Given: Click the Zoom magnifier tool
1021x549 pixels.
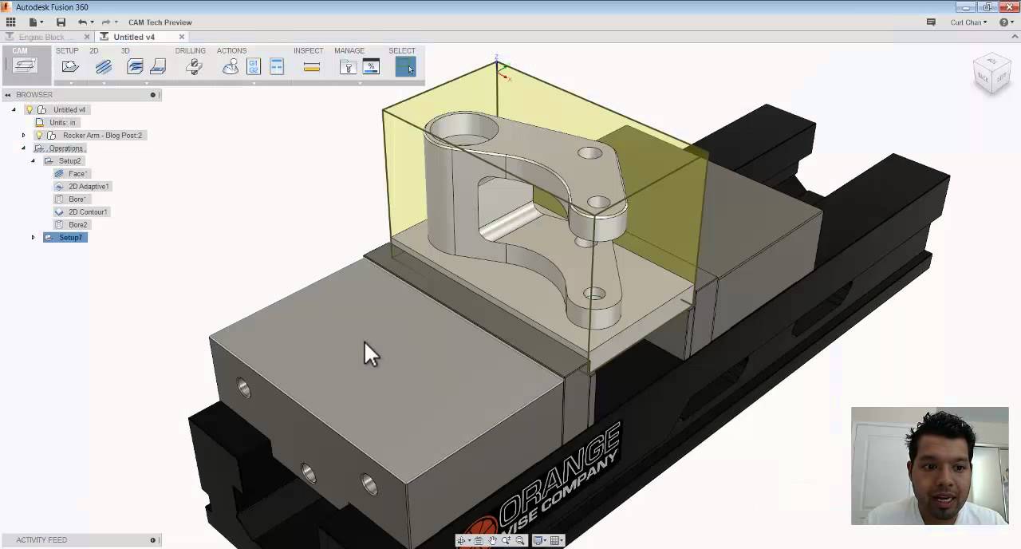Looking at the screenshot, I should (x=506, y=540).
